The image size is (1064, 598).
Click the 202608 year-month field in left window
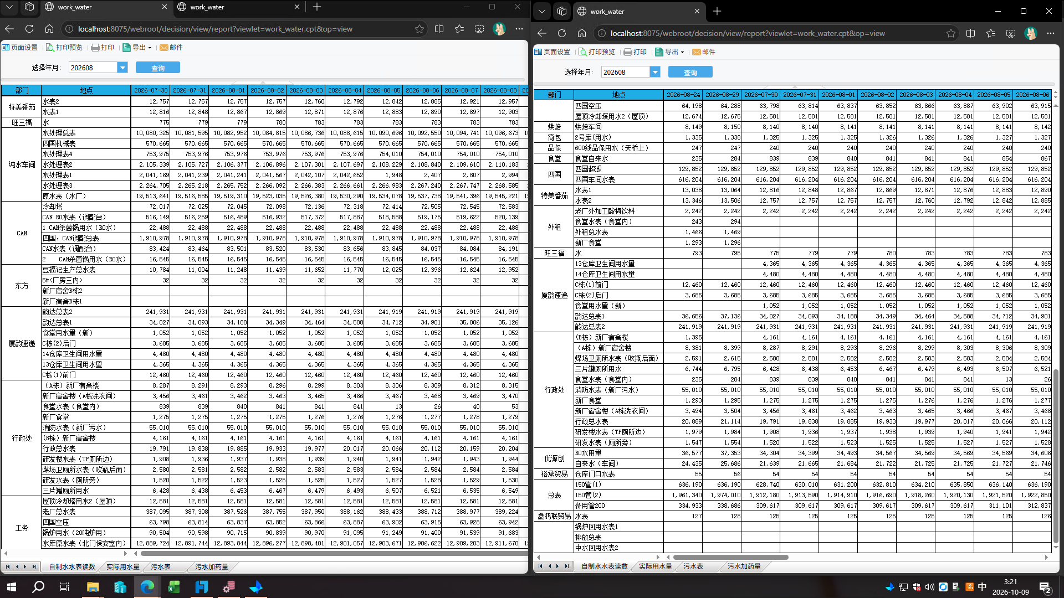tap(93, 68)
